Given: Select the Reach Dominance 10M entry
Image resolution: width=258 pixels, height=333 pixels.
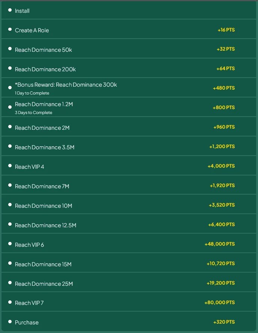Looking at the screenshot, I should [43, 206].
